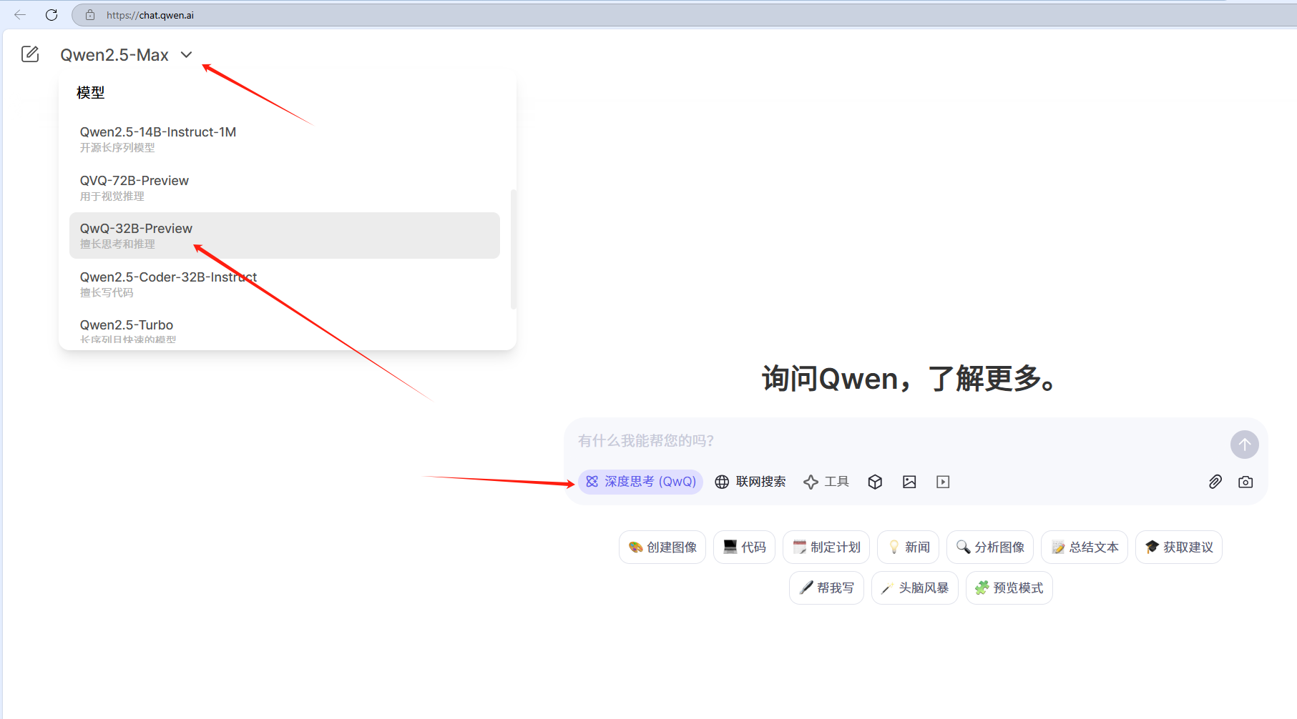Click the paperclip attach file icon
This screenshot has height=719, width=1297.
pos(1215,482)
